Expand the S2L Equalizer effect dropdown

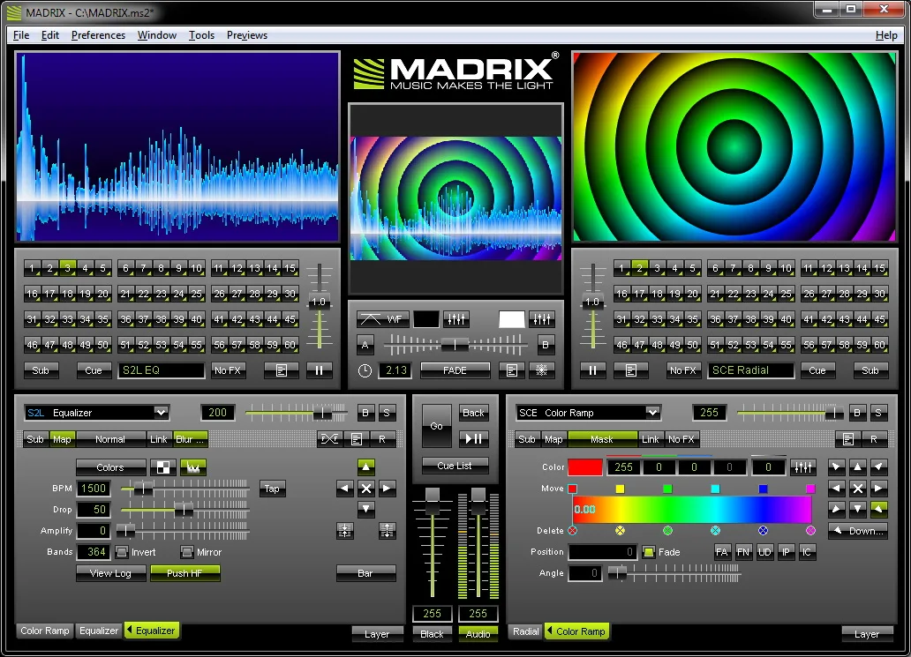[x=160, y=412]
